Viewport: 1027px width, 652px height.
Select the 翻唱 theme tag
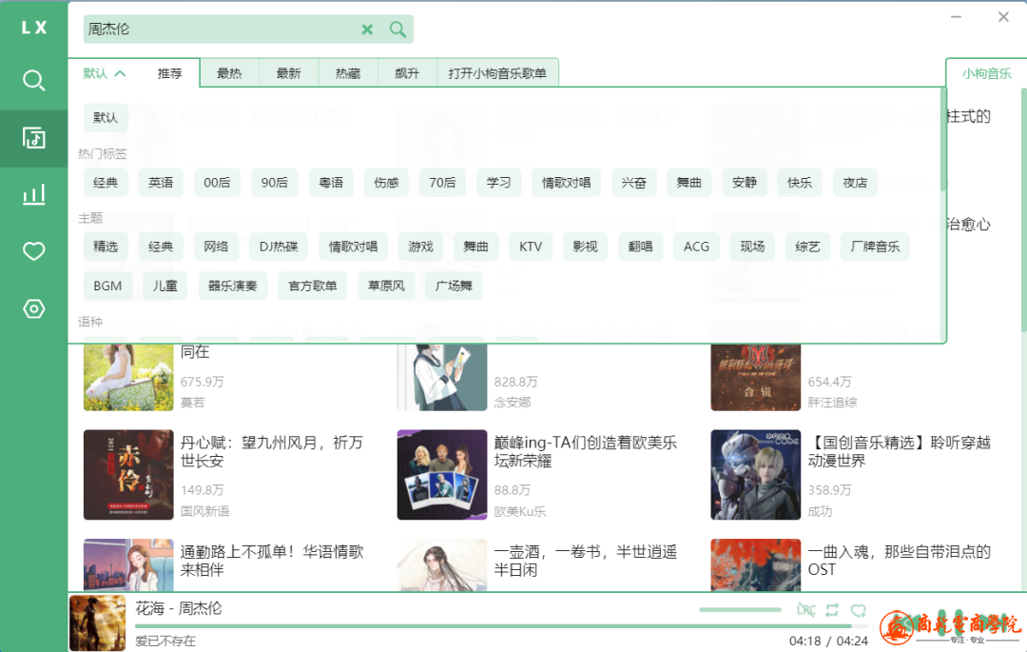[640, 247]
